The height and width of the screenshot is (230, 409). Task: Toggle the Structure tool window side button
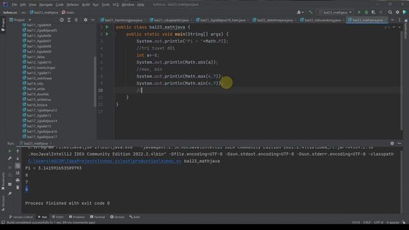tap(3, 203)
